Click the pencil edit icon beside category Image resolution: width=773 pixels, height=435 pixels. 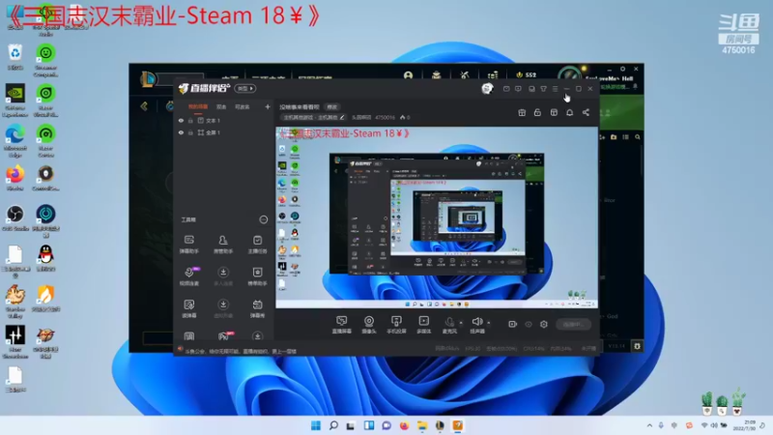tap(342, 117)
